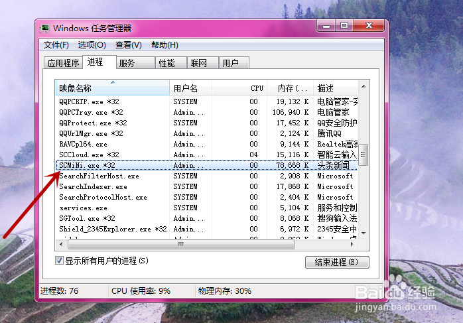Select the SearchIndexer.exe process
This screenshot has height=323, width=463.
[x=207, y=186]
